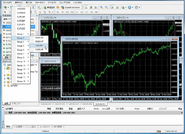
Task: Select EURGBP from the symbol menu
Action: tap(21, 21)
